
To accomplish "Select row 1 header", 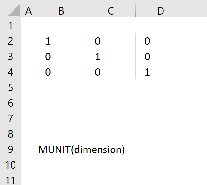I will pos(10,25).
